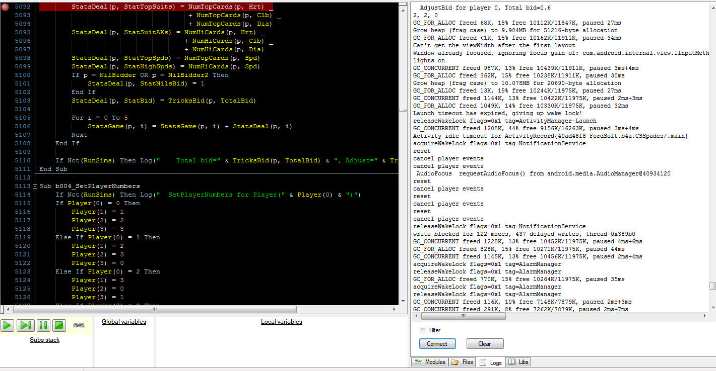Screen dimensions: 716x371
Task: Click the 'Else If Player(0) = 1 Then' line
Action: [108, 237]
